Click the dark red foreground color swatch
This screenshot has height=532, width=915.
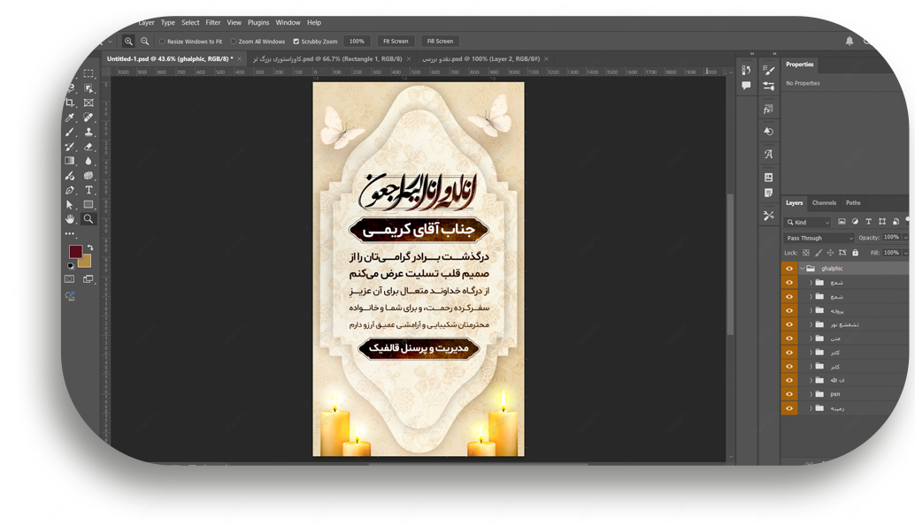(75, 253)
